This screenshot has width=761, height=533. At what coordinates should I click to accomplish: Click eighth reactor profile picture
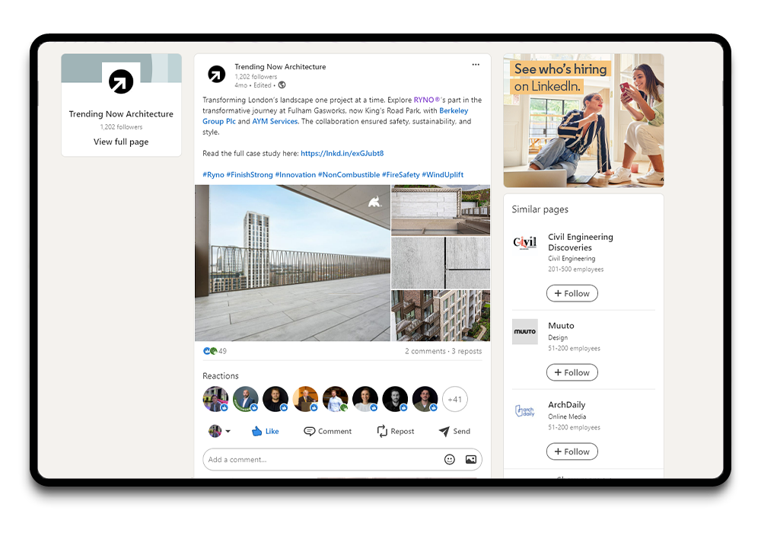pos(425,399)
